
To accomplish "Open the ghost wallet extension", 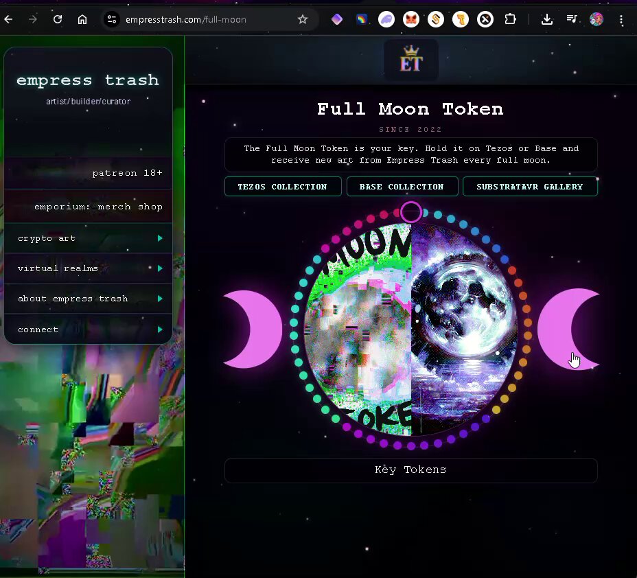I will [x=386, y=19].
